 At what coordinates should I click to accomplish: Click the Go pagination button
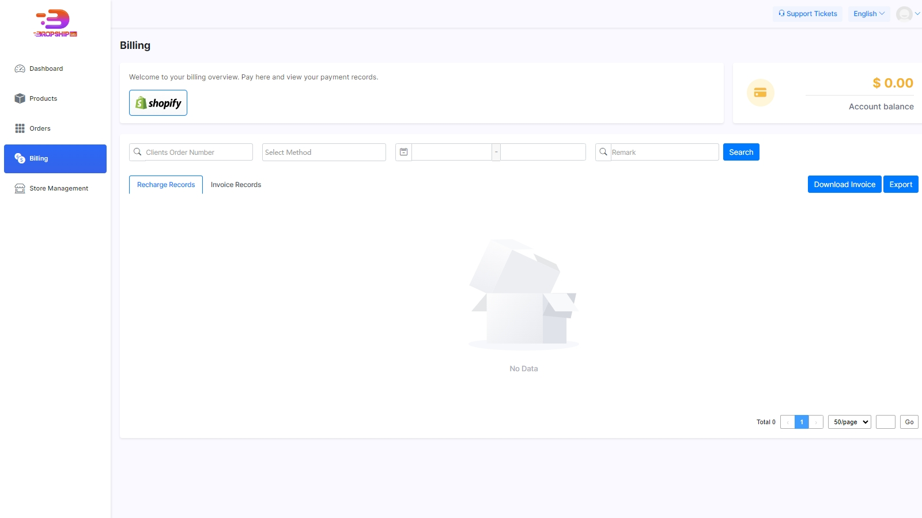[909, 422]
